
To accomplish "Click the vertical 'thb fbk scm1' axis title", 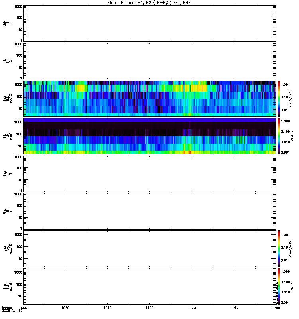I will [x=8, y=136].
